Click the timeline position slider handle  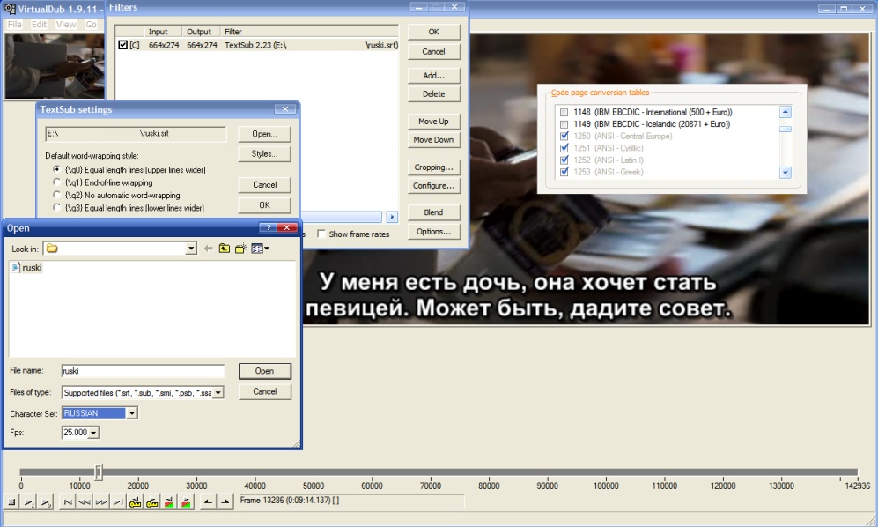(99, 472)
